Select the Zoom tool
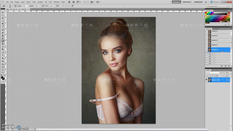Viewport: 233px width, 131px height. 3,73
